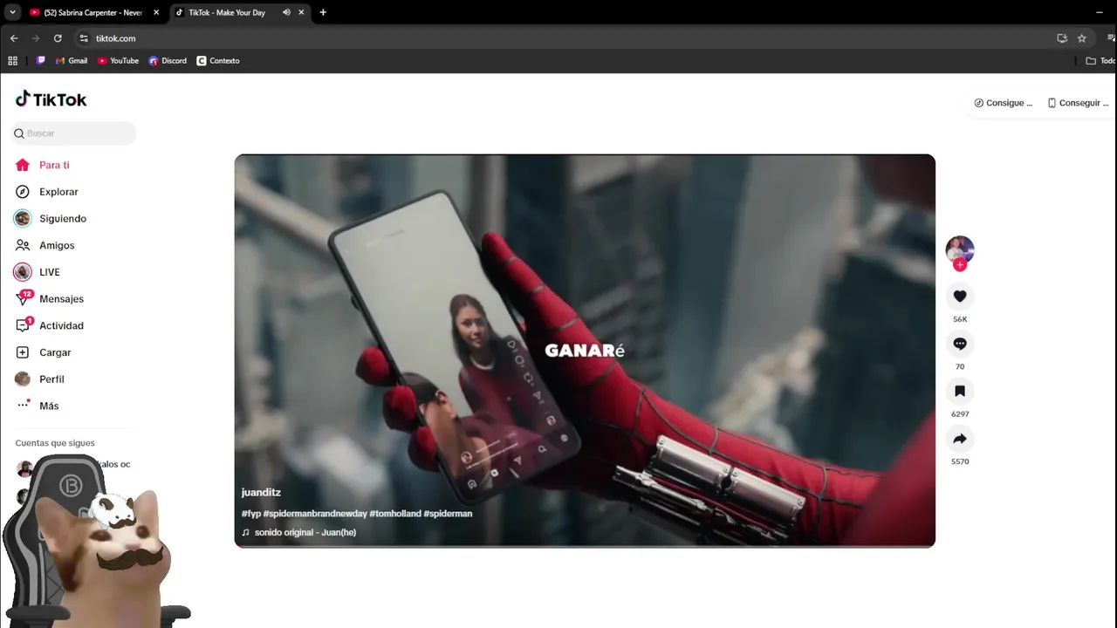Go back in browser
The image size is (1117, 628).
pyautogui.click(x=14, y=38)
